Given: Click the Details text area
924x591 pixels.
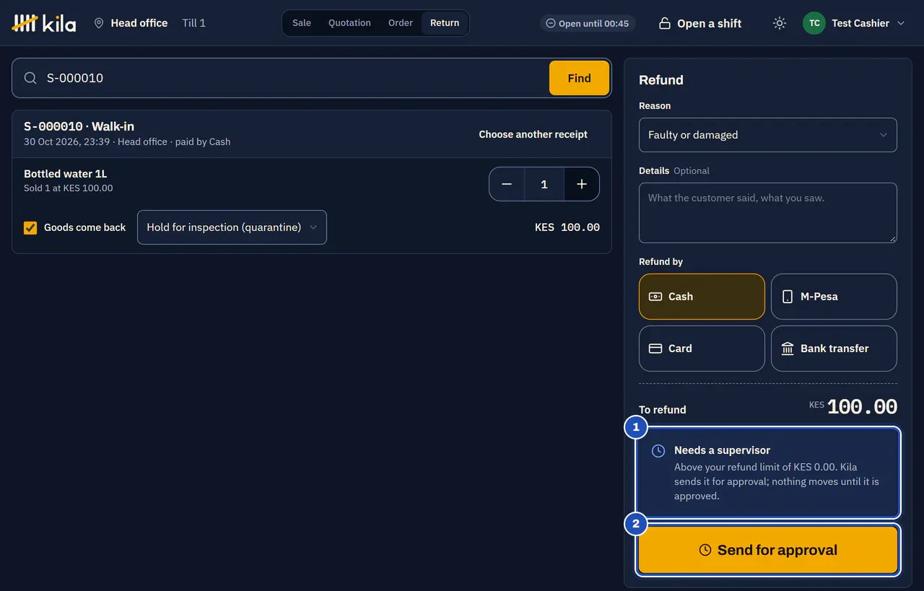Looking at the screenshot, I should [x=768, y=213].
